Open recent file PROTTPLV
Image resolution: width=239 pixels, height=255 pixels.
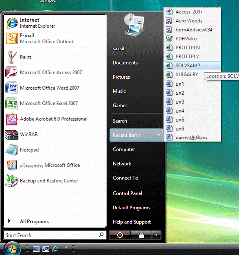pos(192,56)
